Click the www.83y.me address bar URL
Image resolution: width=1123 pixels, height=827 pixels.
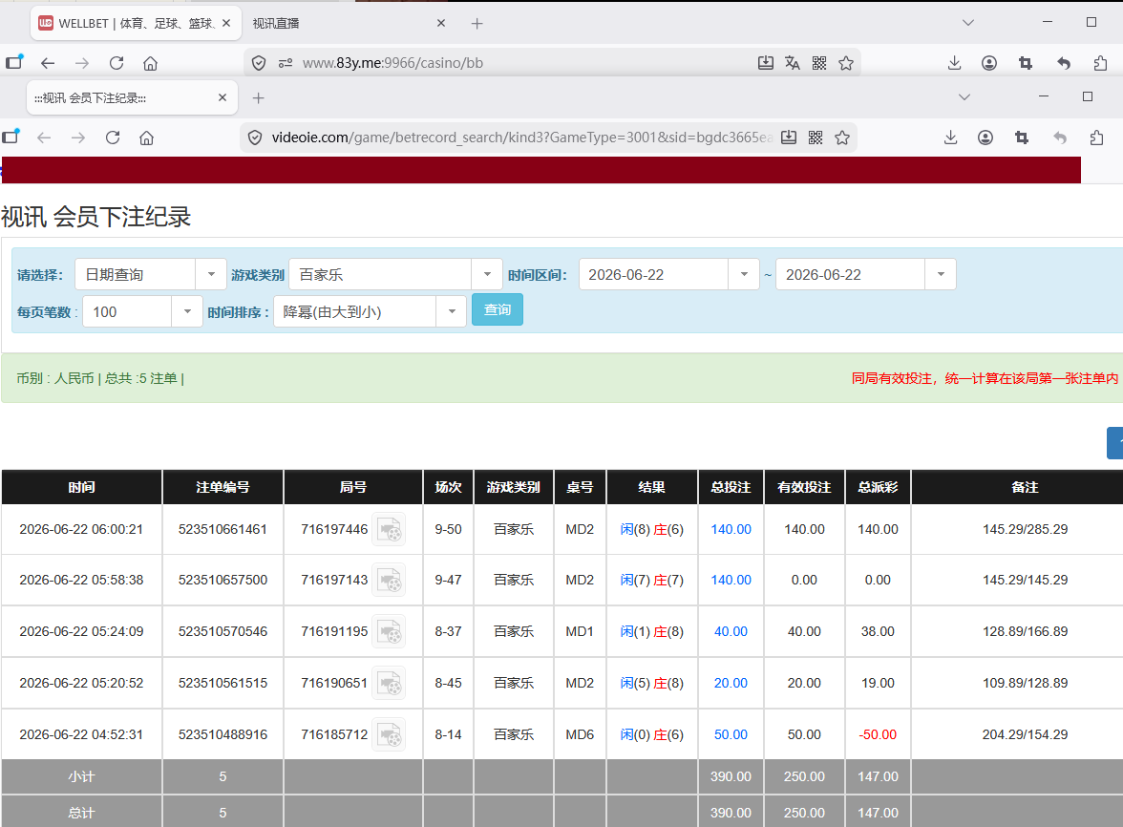tap(392, 63)
